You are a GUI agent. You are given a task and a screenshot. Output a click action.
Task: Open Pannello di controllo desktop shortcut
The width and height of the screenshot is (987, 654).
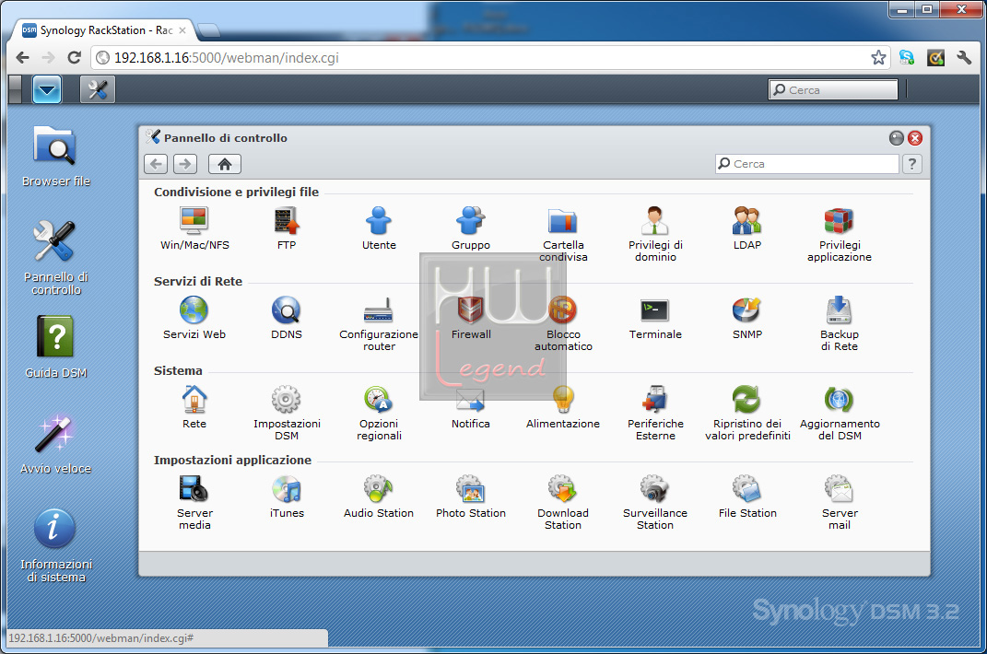(56, 258)
